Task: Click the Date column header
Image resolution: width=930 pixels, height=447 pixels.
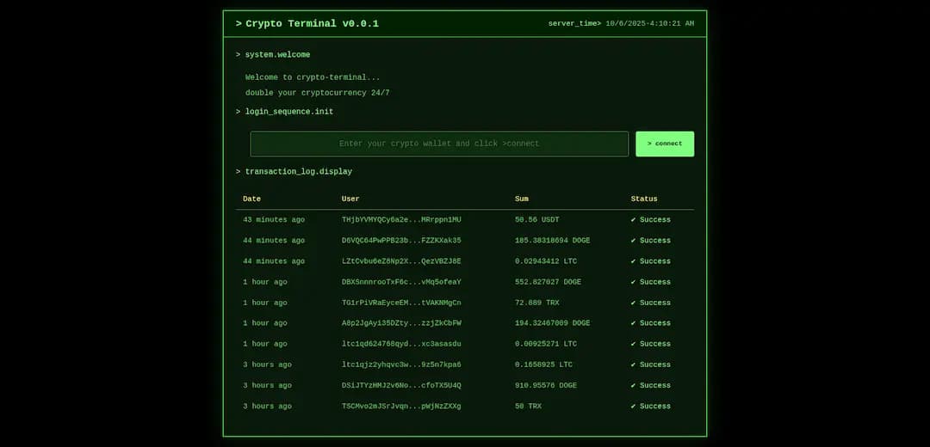Action: [x=251, y=199]
